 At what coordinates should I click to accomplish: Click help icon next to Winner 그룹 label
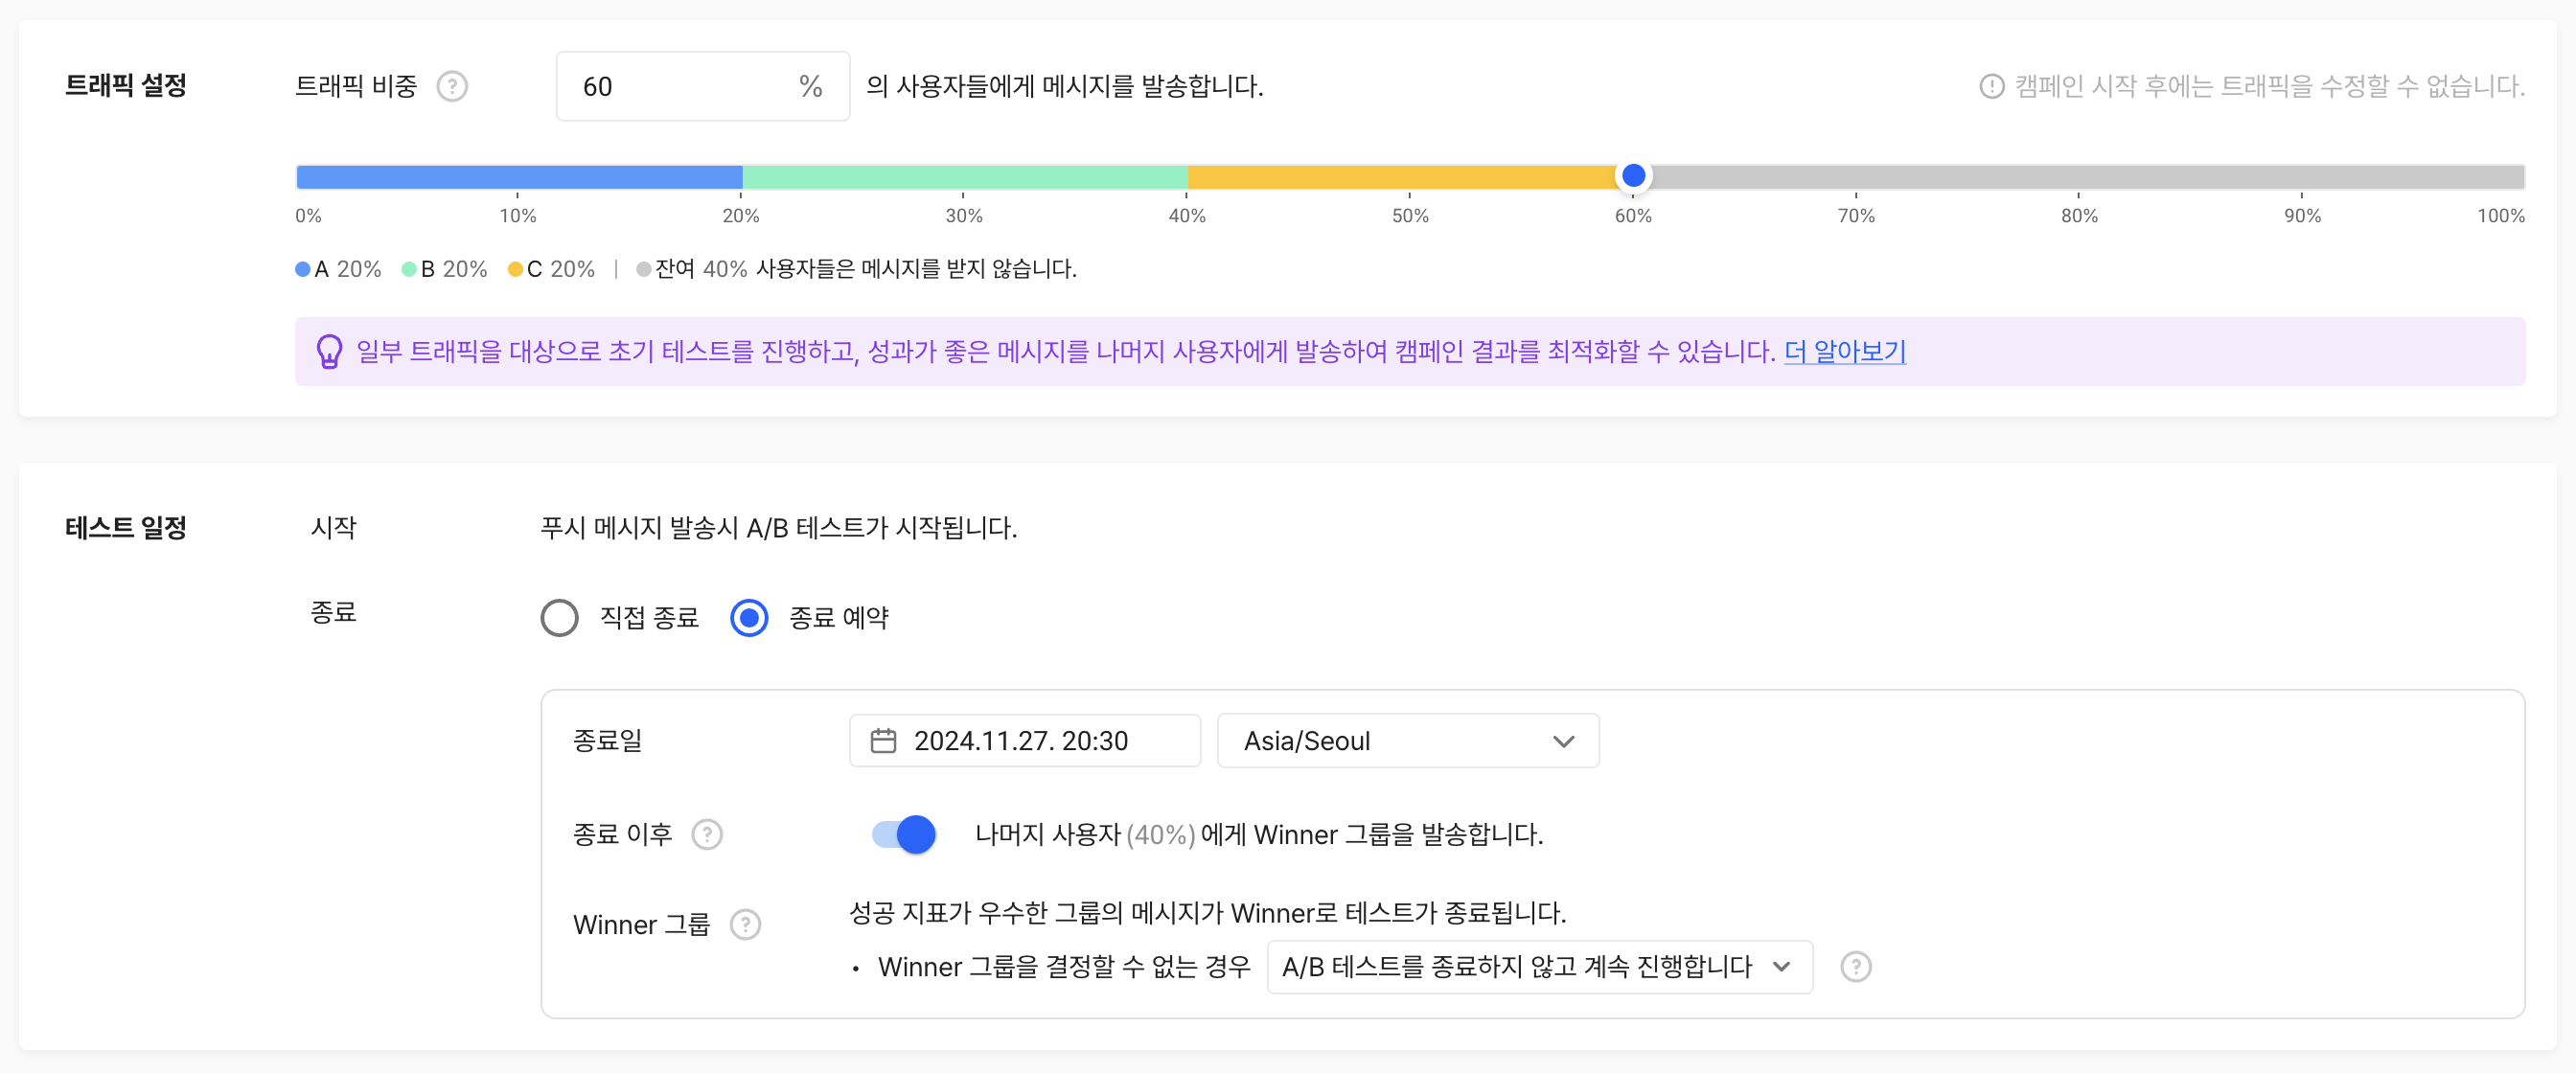point(745,924)
